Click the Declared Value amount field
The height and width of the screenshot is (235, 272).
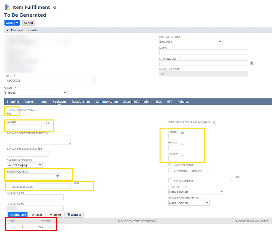pyautogui.click(x=53, y=186)
